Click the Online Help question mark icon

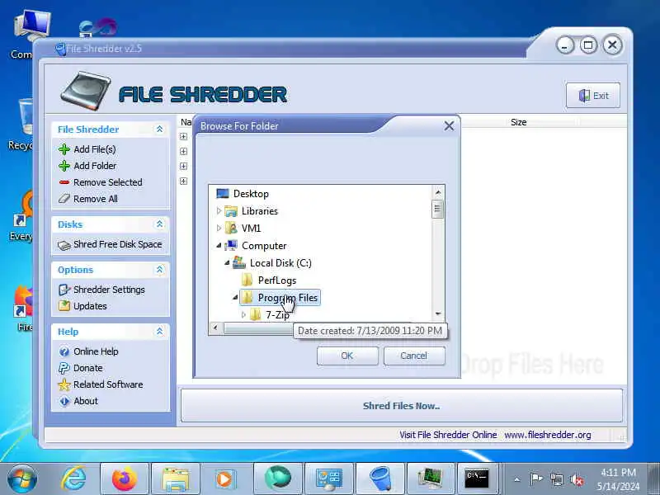pos(64,351)
